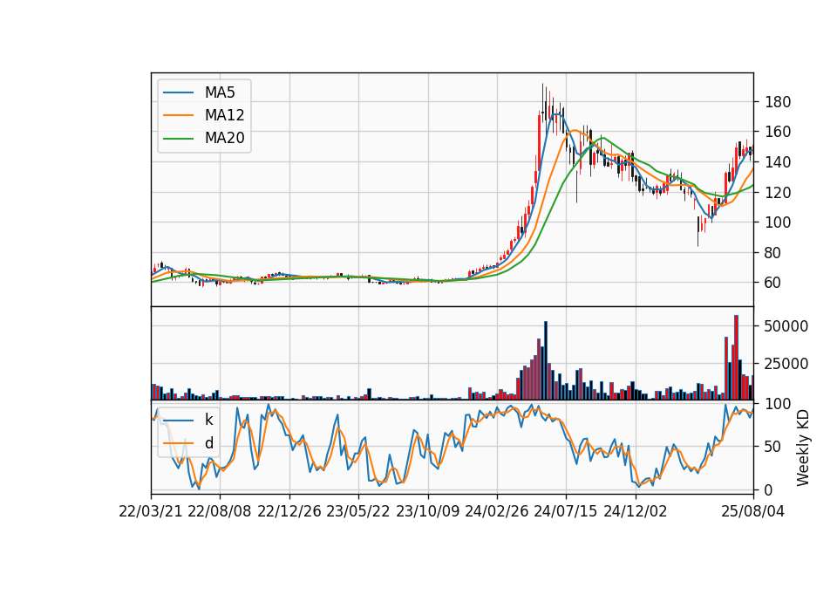Click the blue MA5 legend line sample
The height and width of the screenshot is (602, 837).
(x=178, y=92)
